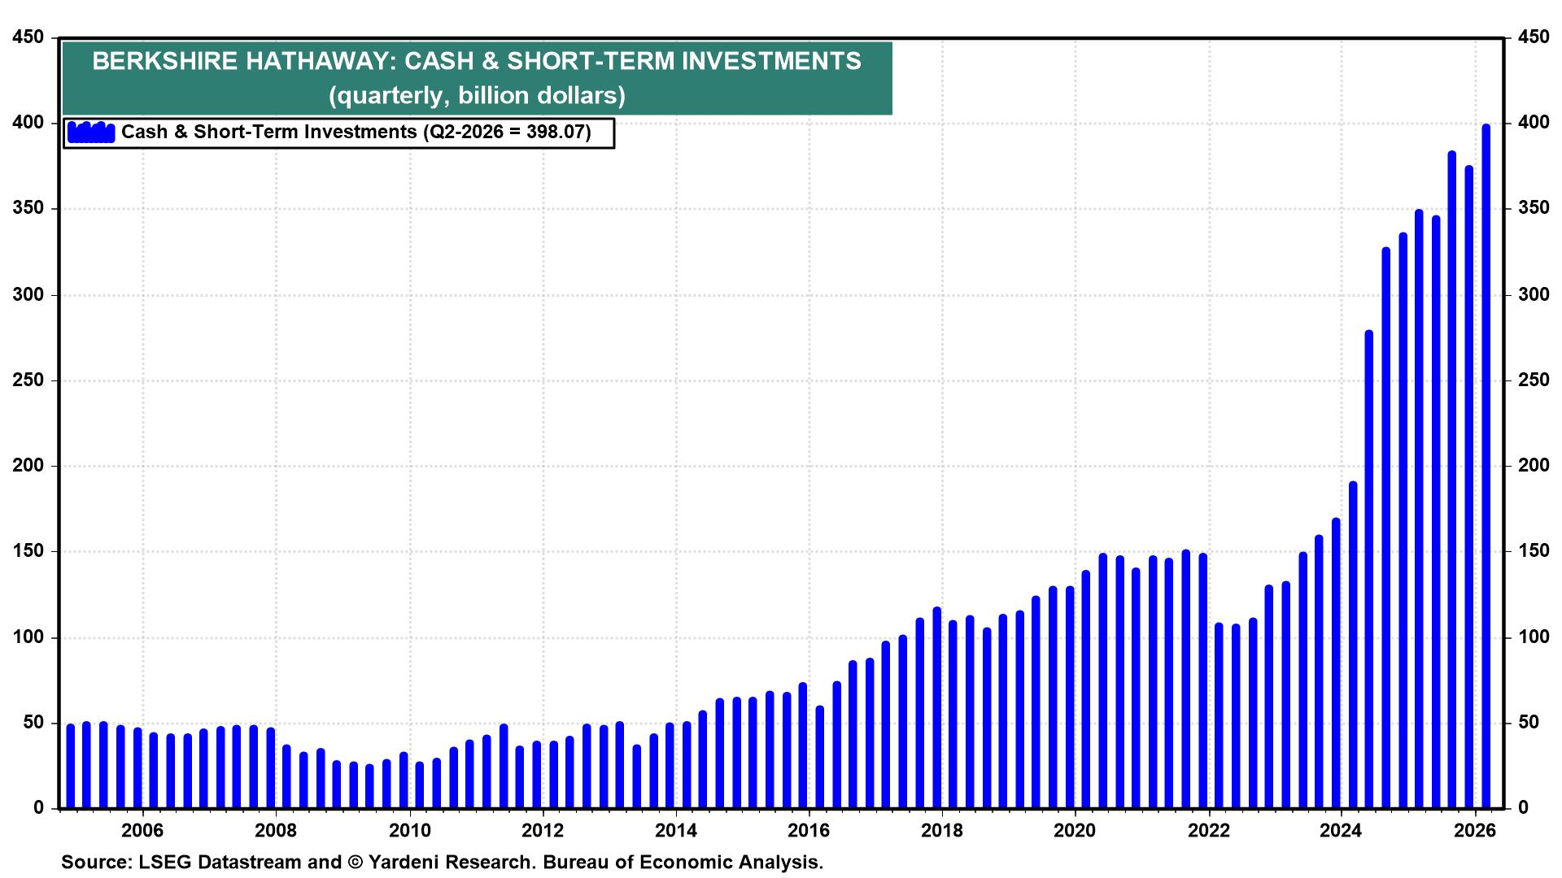Click the x-axis label 2024

(1342, 830)
